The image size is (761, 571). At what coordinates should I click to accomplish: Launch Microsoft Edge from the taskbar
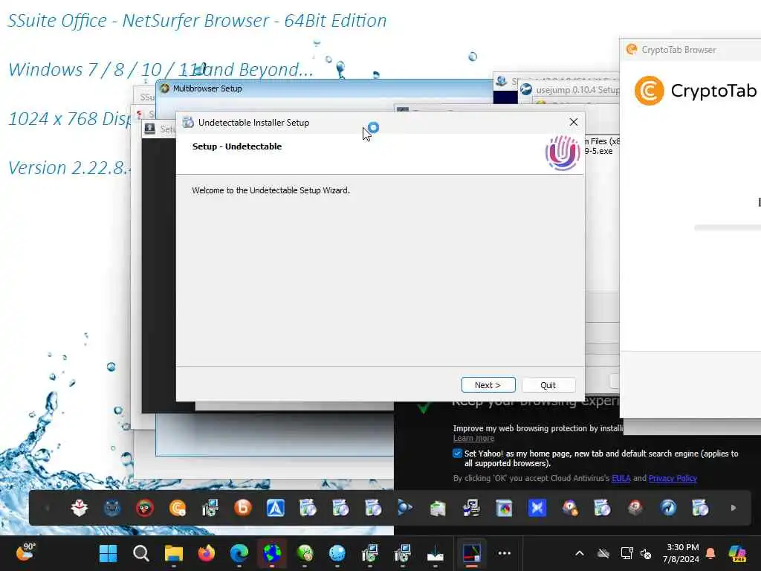click(239, 553)
